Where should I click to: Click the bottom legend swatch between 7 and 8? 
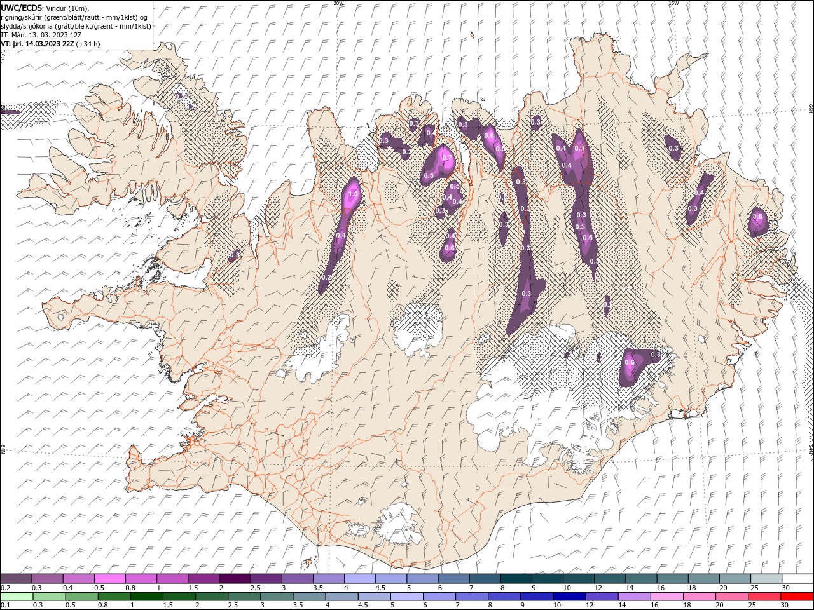tap(471, 597)
